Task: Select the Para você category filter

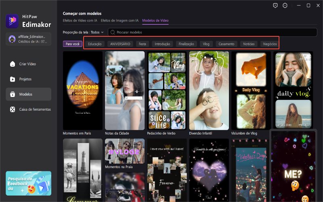Action: point(73,44)
